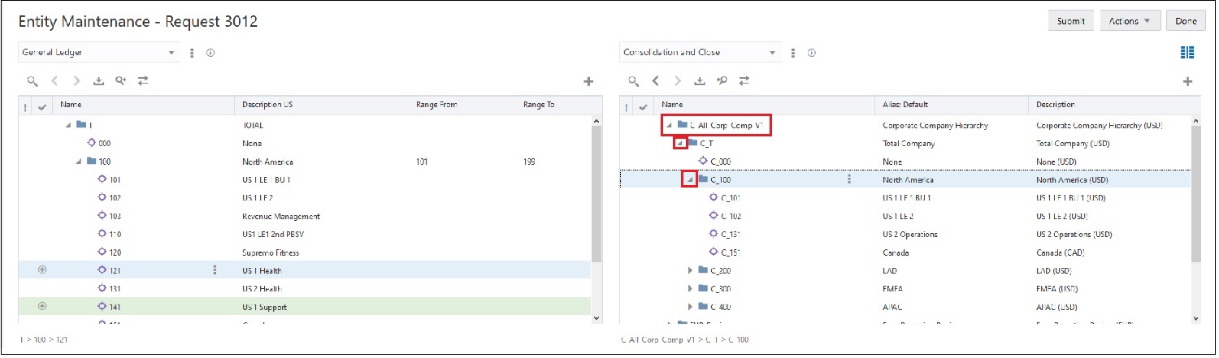This screenshot has height=358, width=1219.
Task: Collapse the C_T Total Company node
Action: pos(679,143)
